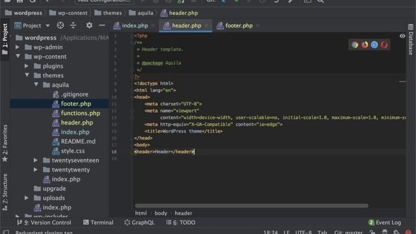Viewport: 416px width, 234px height.
Task: Select .gitignore in project tree
Action: click(70, 94)
